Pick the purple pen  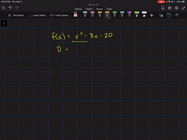point(129,14)
